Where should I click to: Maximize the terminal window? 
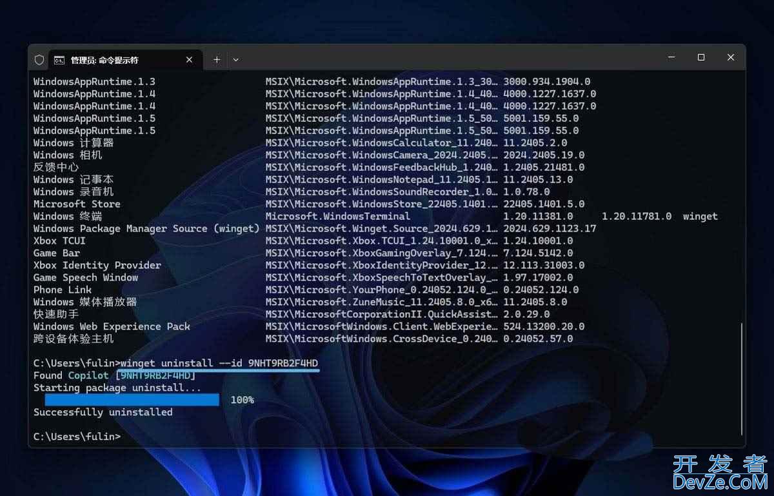pos(701,57)
